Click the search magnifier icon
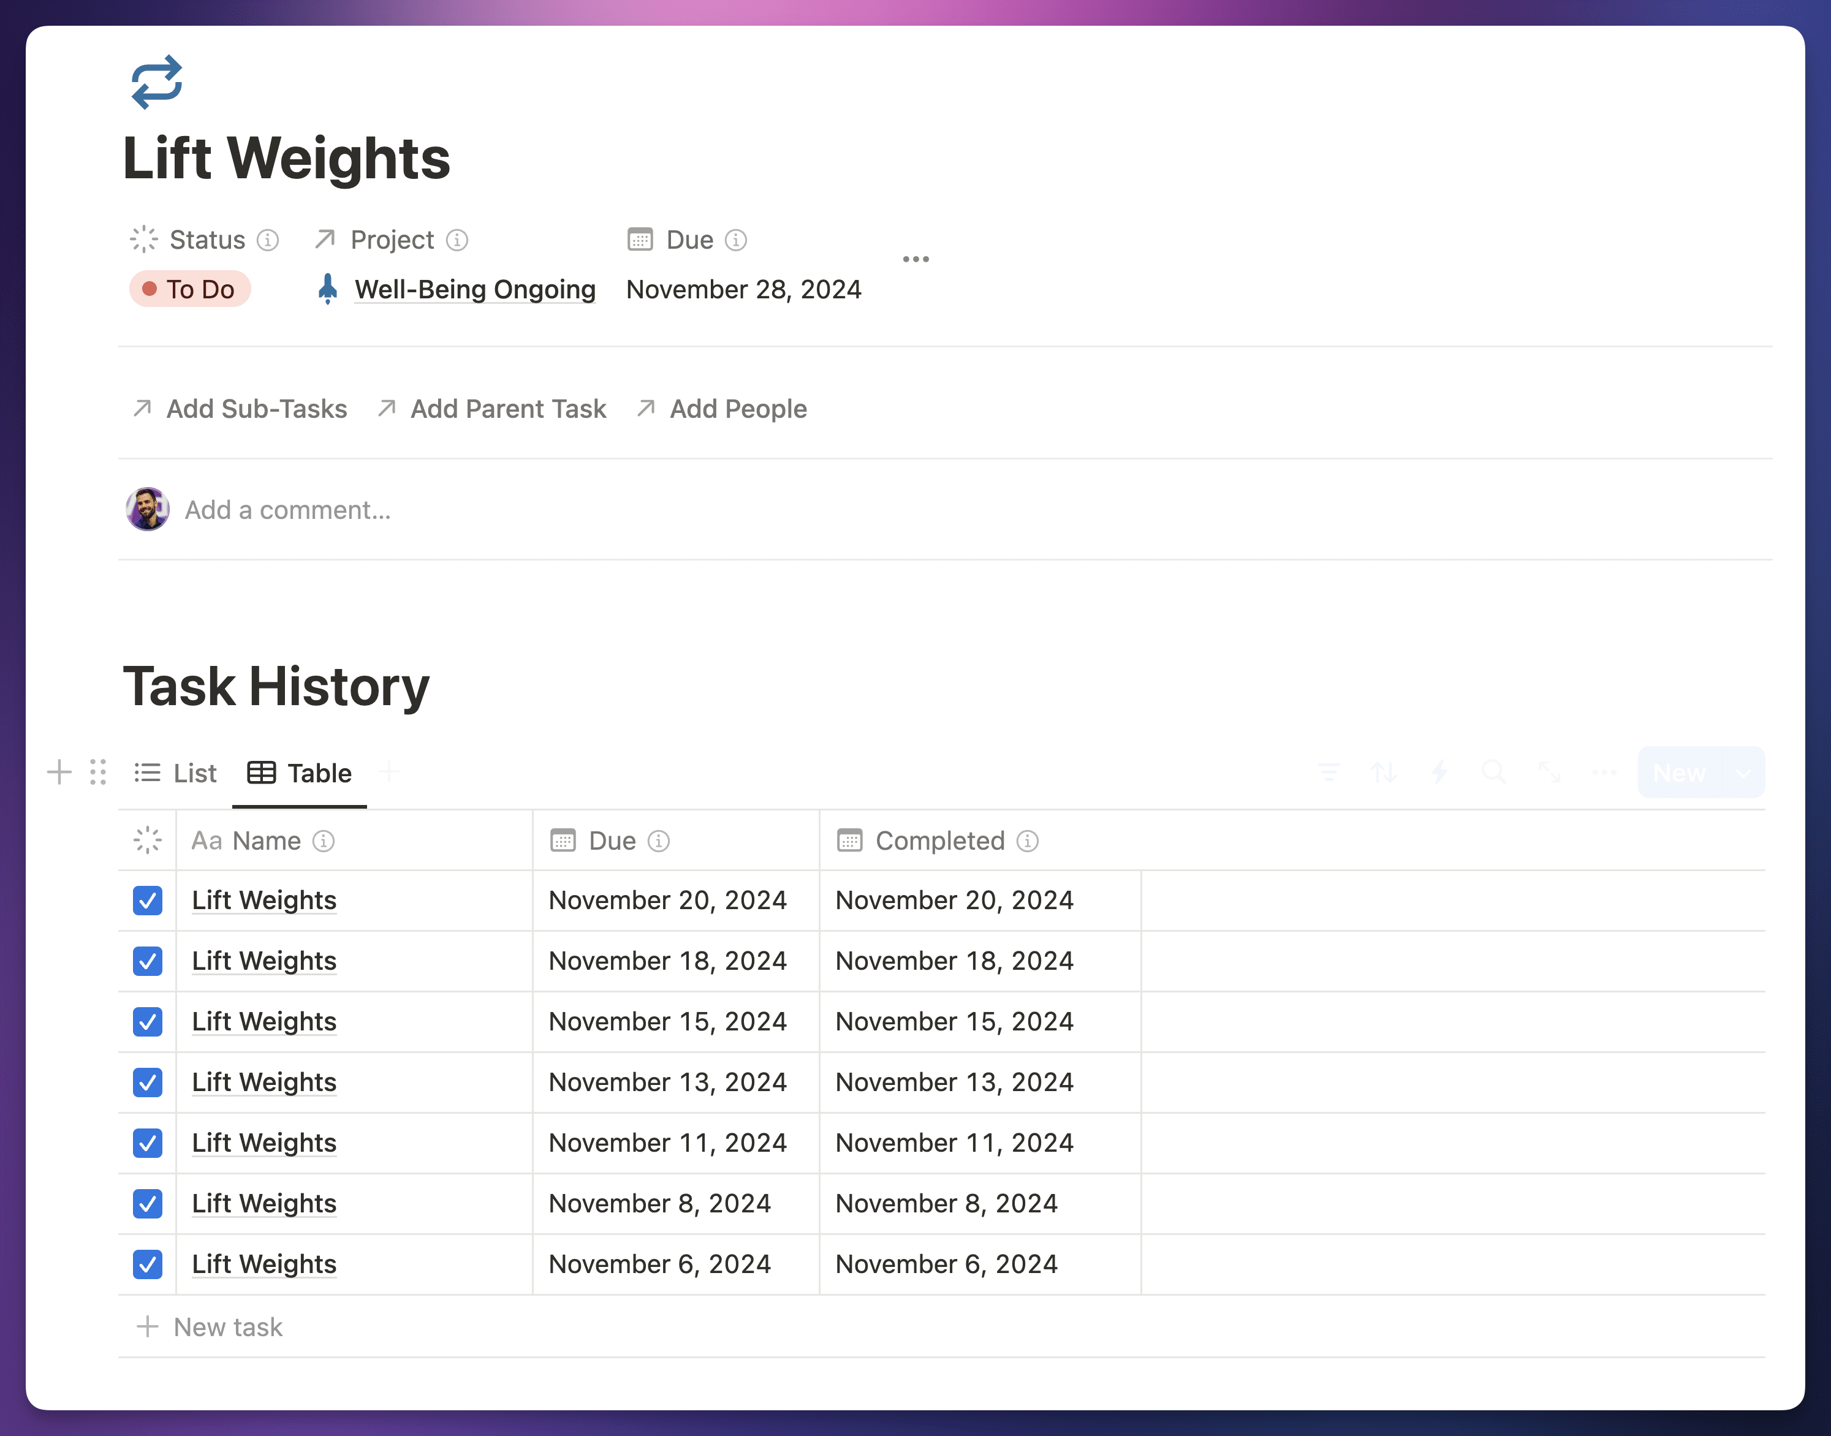 tap(1494, 772)
